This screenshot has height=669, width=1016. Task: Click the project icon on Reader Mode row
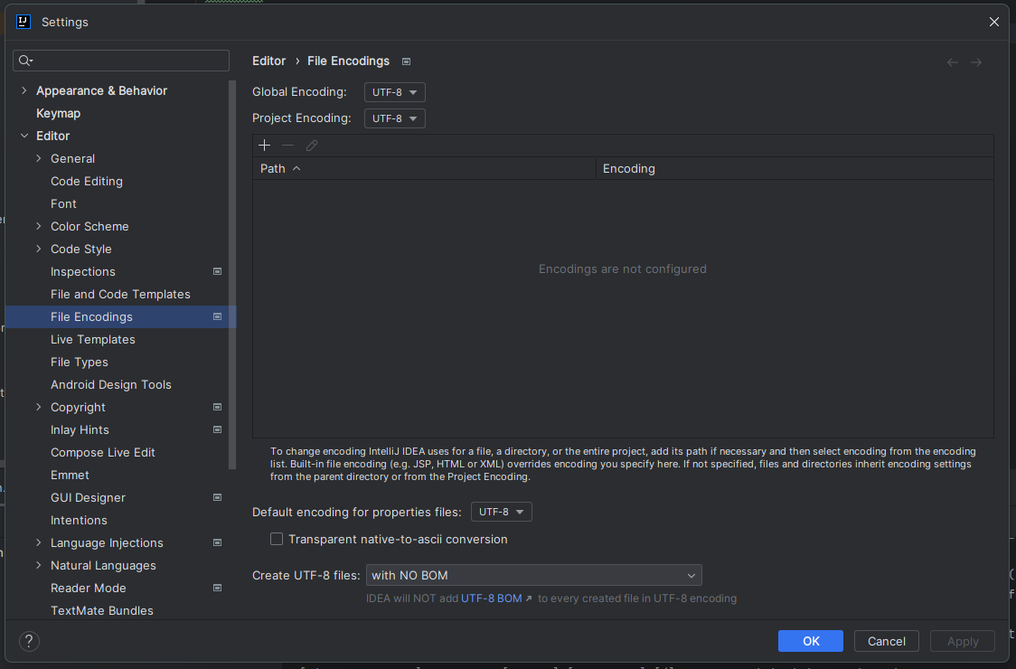(218, 588)
